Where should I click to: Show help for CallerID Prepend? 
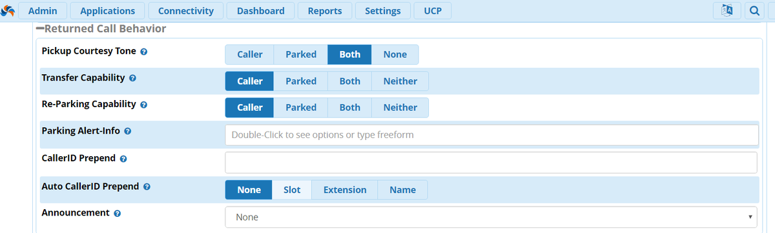click(x=123, y=158)
